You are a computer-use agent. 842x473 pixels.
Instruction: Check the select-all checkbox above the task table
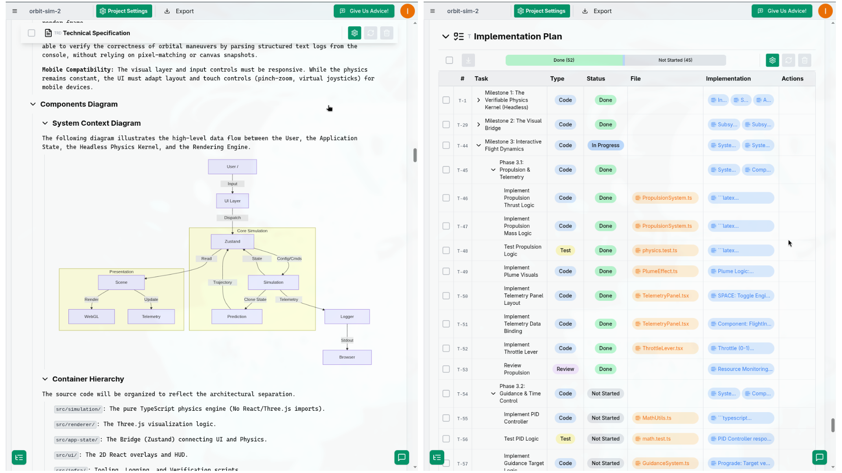(449, 60)
